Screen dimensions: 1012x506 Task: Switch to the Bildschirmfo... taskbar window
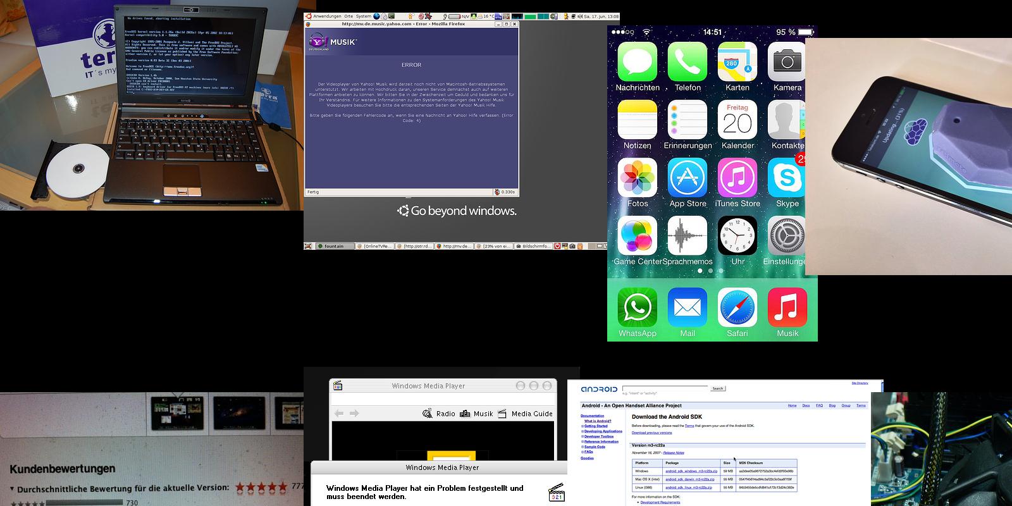coord(534,246)
